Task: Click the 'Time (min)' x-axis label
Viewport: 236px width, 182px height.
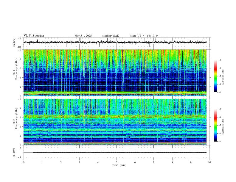Action: [x=119, y=165]
